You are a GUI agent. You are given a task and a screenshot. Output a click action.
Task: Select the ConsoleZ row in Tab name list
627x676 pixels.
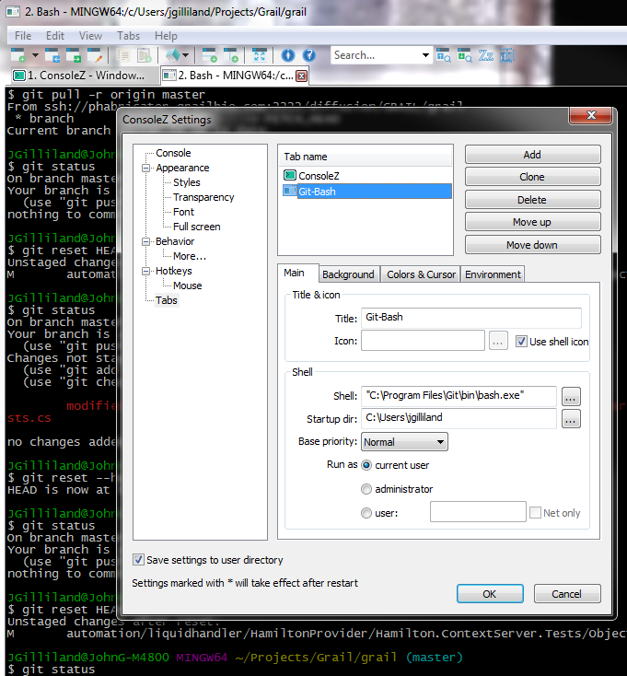pyautogui.click(x=366, y=176)
